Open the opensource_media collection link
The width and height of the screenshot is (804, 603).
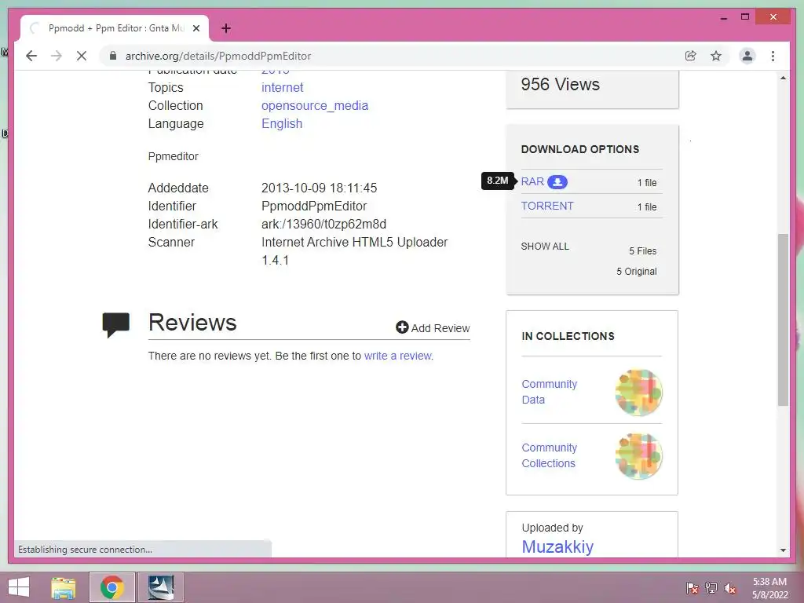315,106
